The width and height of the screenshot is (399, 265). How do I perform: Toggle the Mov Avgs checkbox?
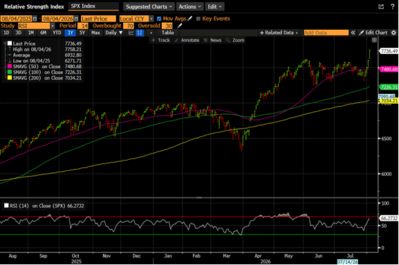[159, 19]
